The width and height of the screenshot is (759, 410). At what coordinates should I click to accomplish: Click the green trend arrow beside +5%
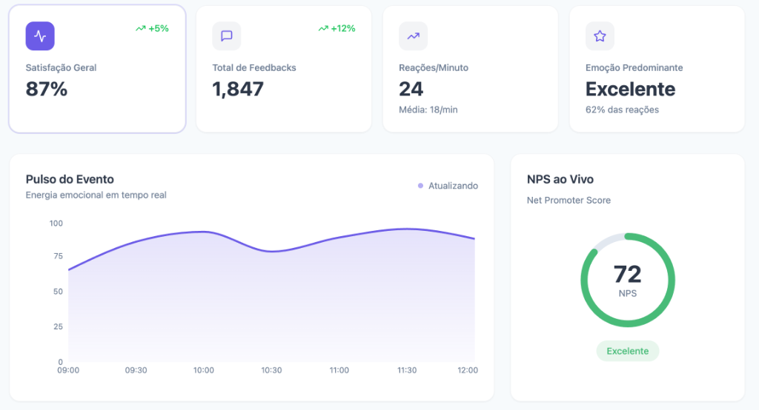coord(140,29)
